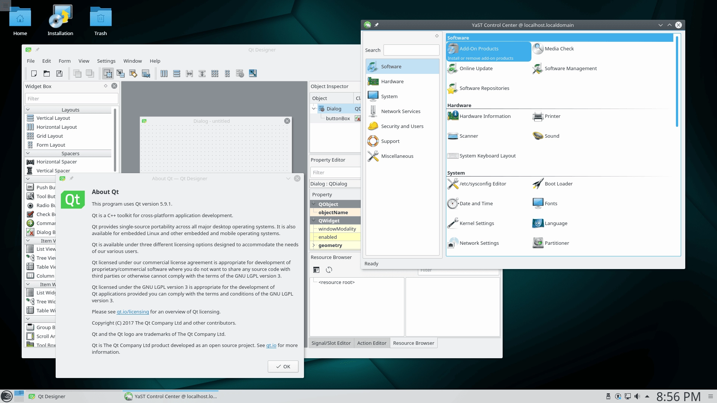Select Security and Users in YaST sidebar
The width and height of the screenshot is (717, 403).
pos(402,126)
